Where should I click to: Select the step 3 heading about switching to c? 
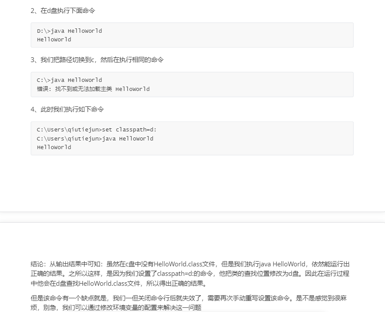pos(97,60)
